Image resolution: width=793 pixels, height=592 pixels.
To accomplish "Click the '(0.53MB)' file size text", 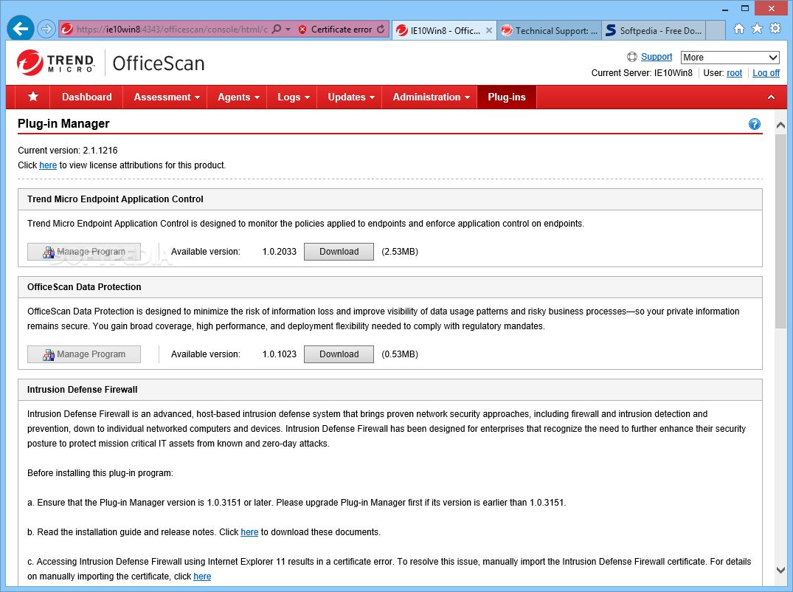I will (400, 354).
